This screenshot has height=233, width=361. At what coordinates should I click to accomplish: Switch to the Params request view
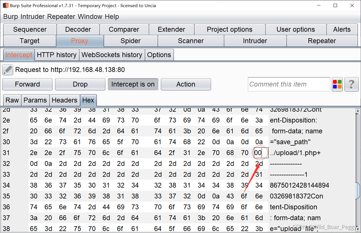point(35,100)
